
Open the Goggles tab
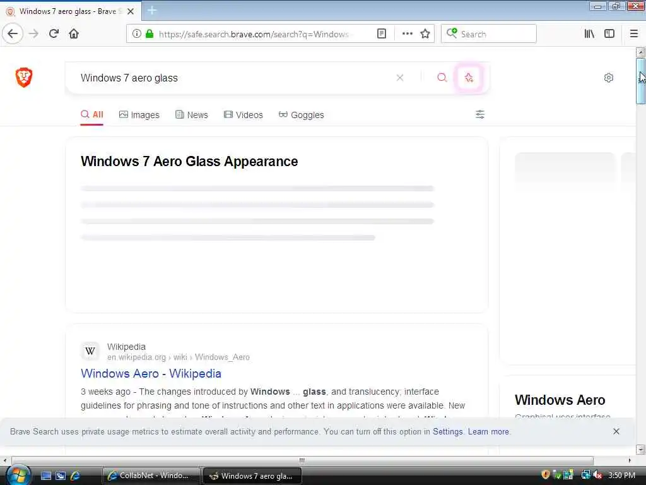[301, 115]
